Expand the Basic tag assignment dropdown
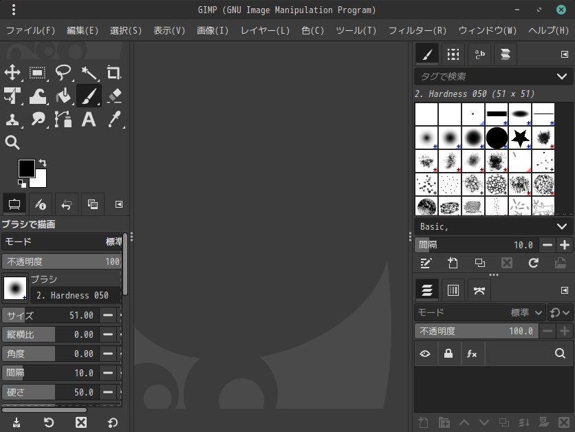The height and width of the screenshot is (432, 575). tap(562, 226)
